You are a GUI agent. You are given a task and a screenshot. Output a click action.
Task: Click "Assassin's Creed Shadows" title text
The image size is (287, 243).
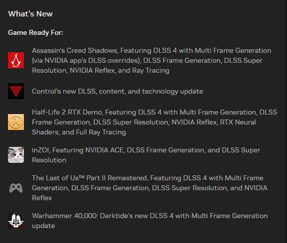(75, 50)
